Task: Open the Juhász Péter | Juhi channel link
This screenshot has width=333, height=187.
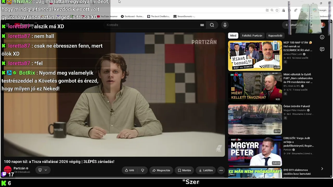Action: pyautogui.click(x=293, y=54)
